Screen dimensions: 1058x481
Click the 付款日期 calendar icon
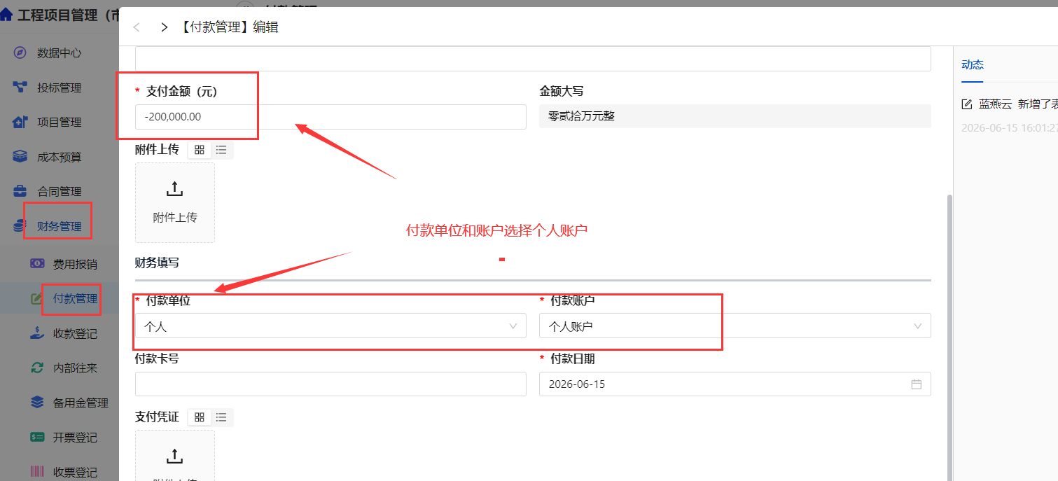916,384
